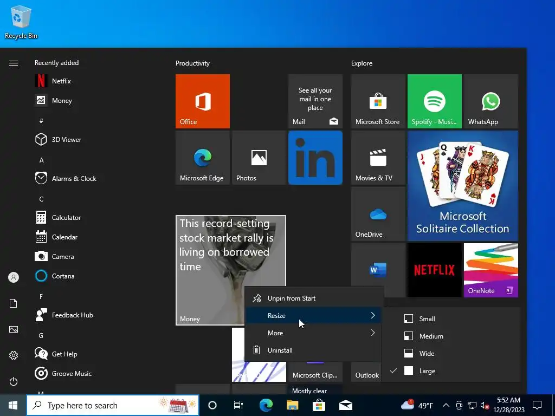Open the Word tile
This screenshot has width=555, height=416.
(x=378, y=269)
